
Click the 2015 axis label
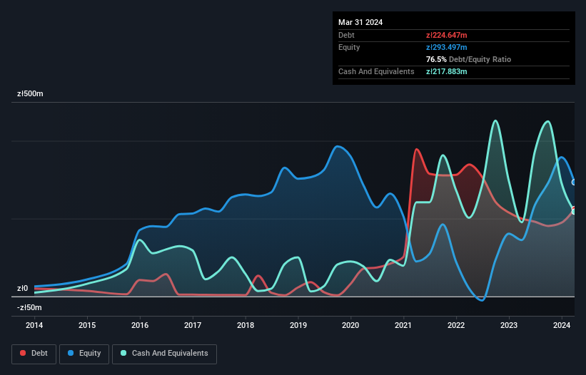[87, 325]
